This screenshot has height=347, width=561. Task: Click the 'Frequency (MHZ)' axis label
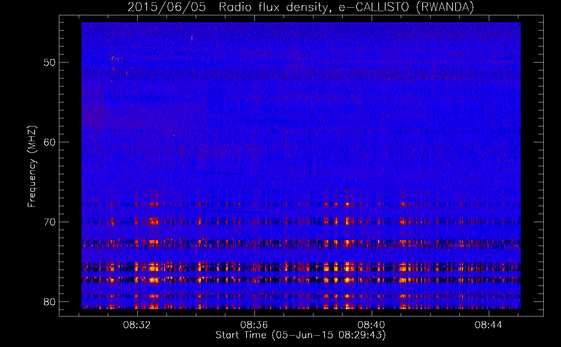pos(32,167)
